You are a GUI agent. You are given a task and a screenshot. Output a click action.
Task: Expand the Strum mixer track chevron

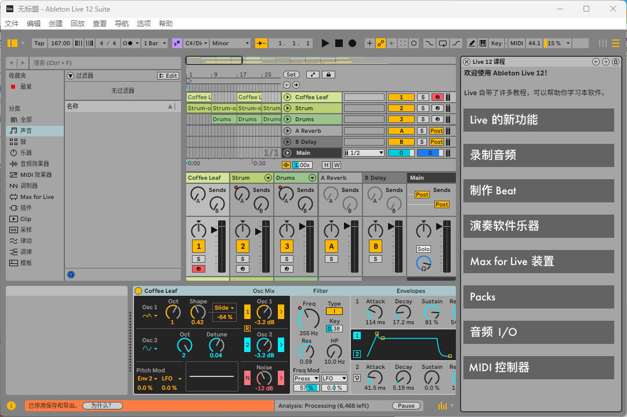pyautogui.click(x=268, y=178)
